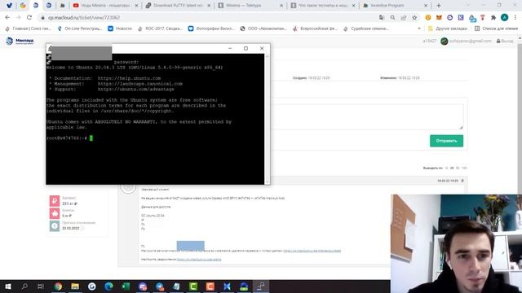This screenshot has height=293, width=522.
Task: Open the PuTTY taskbar icon
Action: coord(261,286)
